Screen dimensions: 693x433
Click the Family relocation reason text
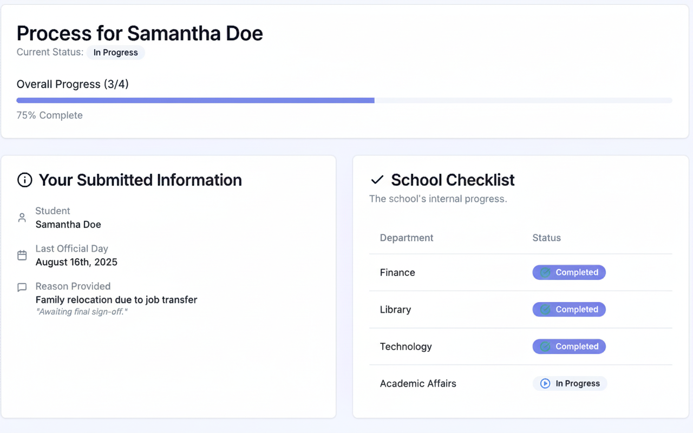[116, 300]
